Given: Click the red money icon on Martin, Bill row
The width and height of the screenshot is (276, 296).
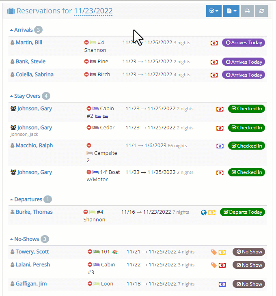Looking at the screenshot, I should click(214, 43).
